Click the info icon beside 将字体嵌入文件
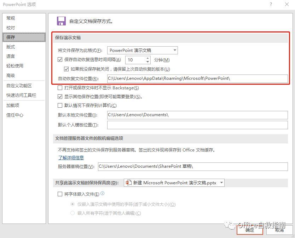The image size is (295, 238). coord(102,193)
